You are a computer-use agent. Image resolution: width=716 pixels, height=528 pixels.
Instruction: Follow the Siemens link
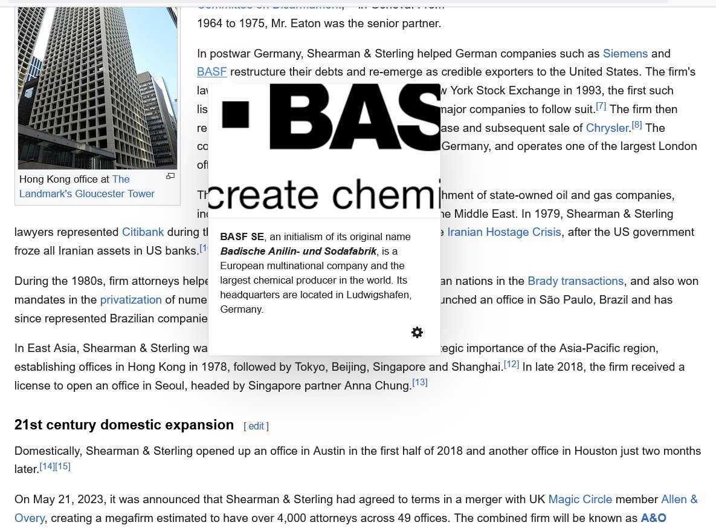tap(625, 53)
